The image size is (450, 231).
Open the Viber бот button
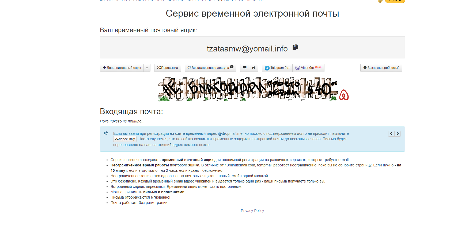[308, 68]
